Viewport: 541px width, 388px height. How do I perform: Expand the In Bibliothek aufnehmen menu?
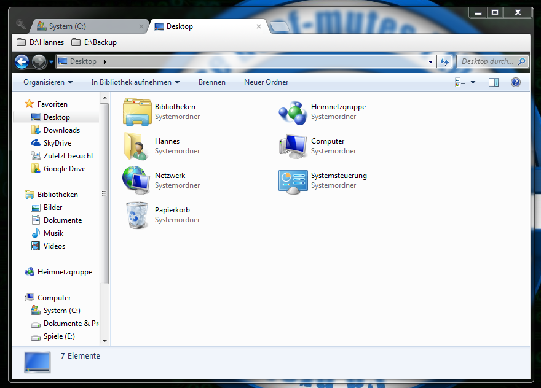[134, 82]
